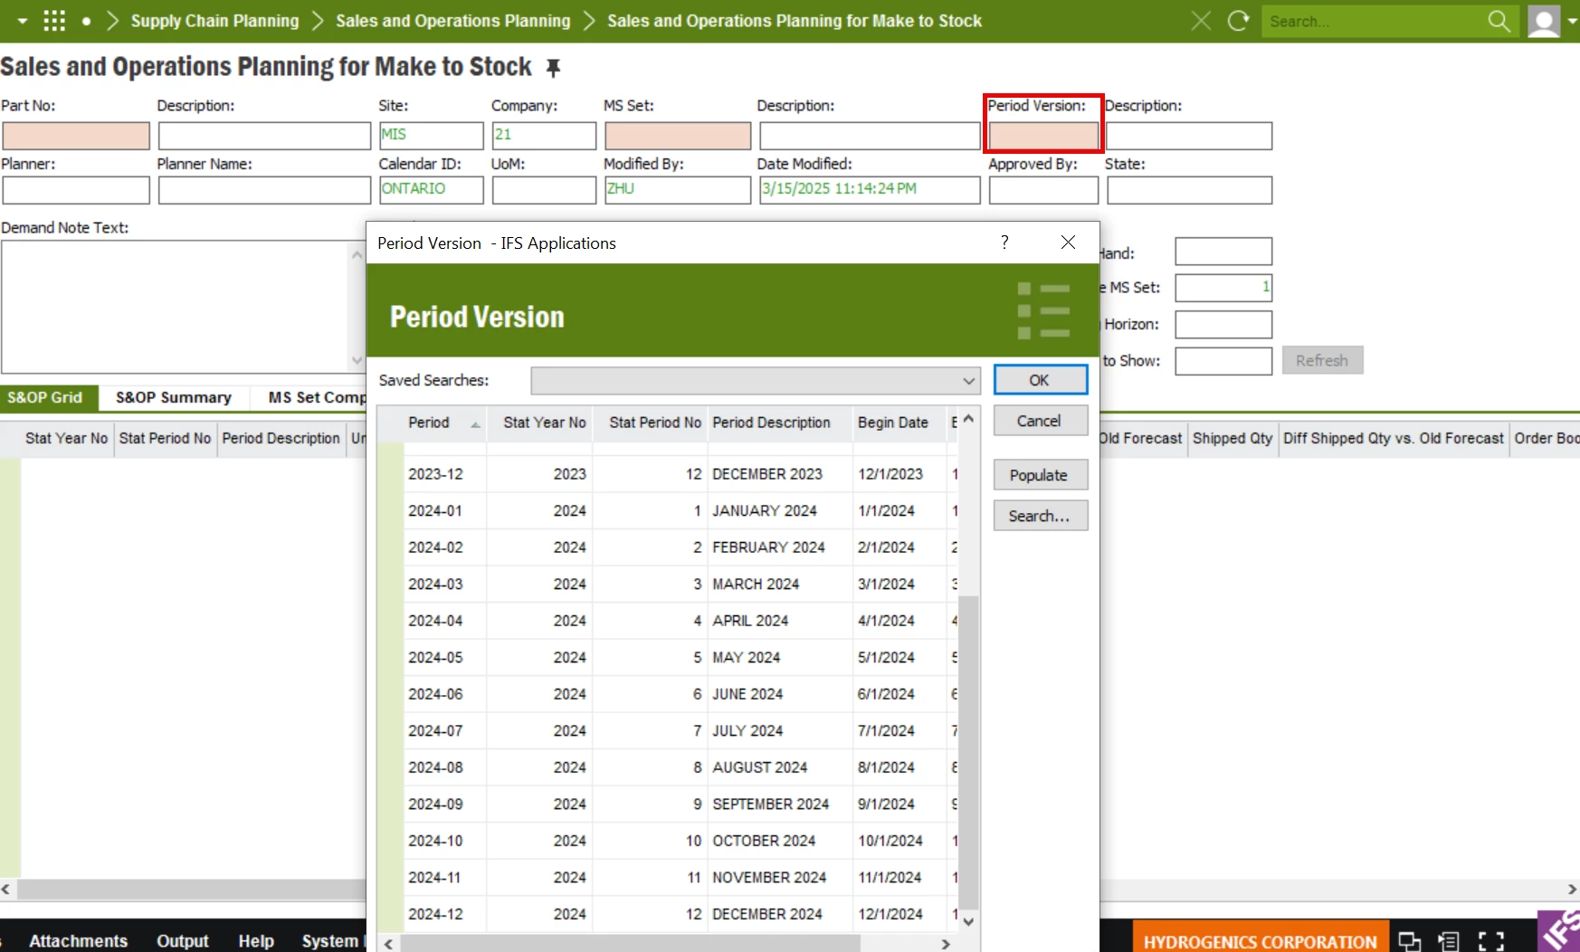1580x952 pixels.
Task: Click the Part No input field
Action: [76, 136]
